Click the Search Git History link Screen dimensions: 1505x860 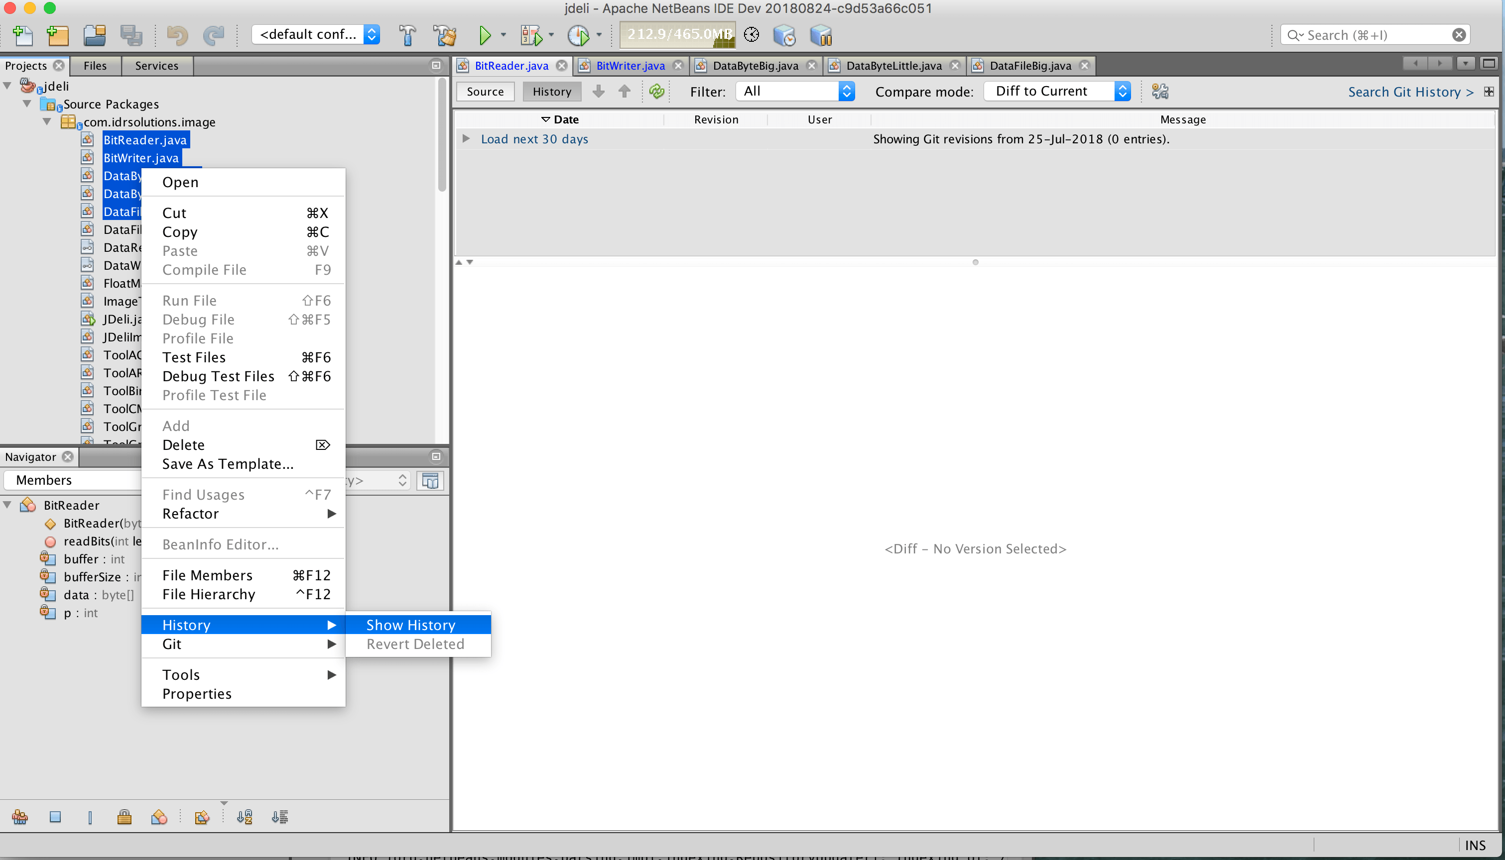(1410, 92)
